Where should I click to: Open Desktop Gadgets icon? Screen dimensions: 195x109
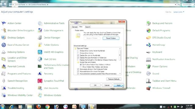4,38
